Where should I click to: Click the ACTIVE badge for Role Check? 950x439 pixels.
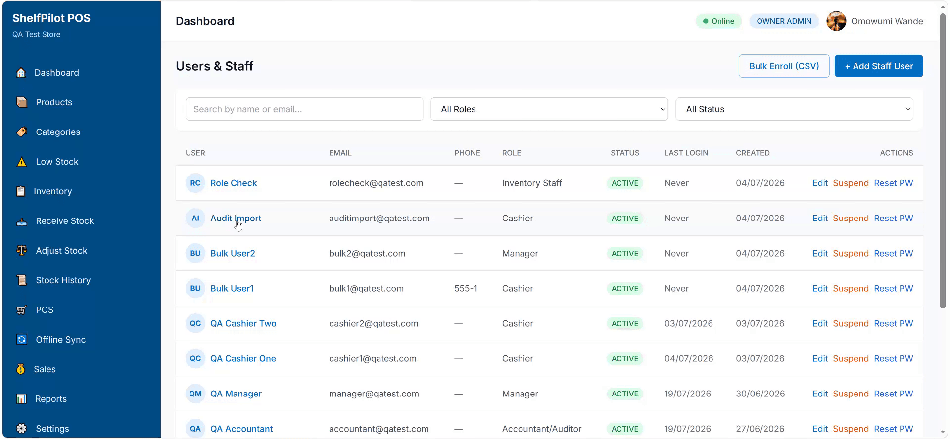coord(625,183)
